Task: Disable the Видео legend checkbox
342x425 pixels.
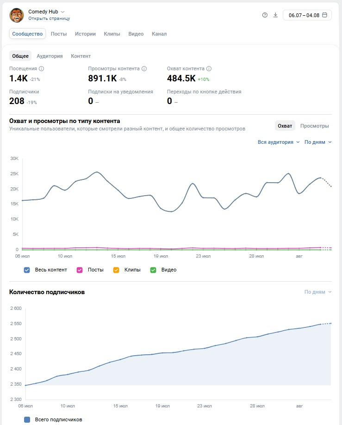Action: 153,270
